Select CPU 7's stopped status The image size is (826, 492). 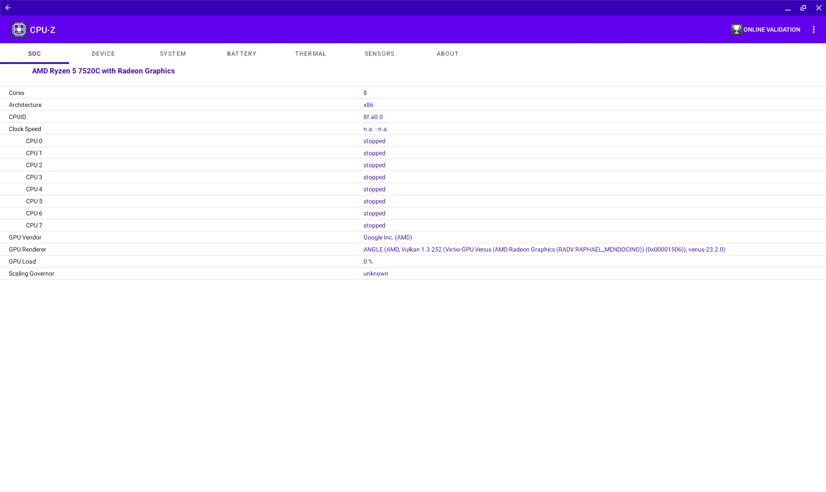[374, 225]
